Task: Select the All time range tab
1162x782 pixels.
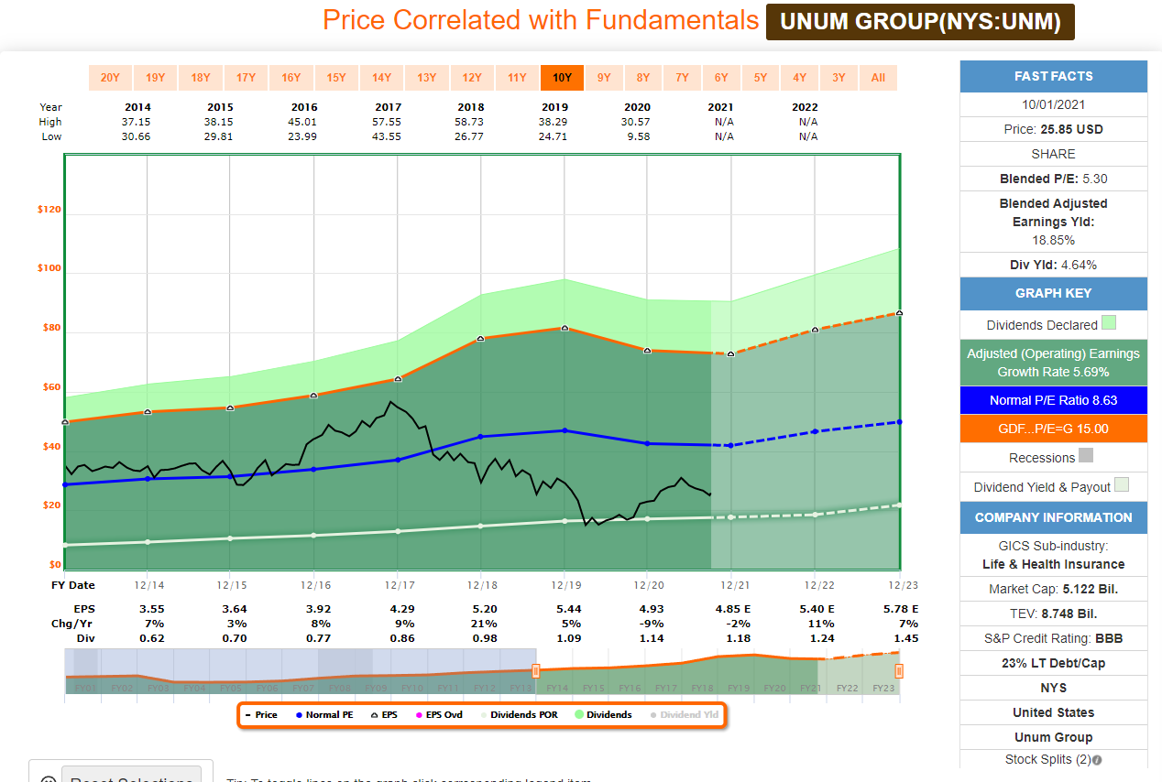Action: 878,78
